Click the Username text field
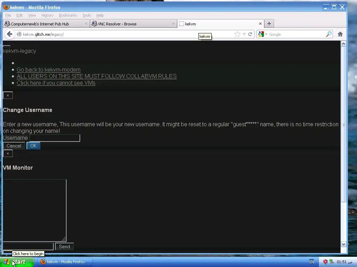 pyautogui.click(x=55, y=138)
